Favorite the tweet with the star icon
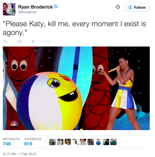Image resolution: width=155 pixels, height=157 pixels. click(33, 41)
